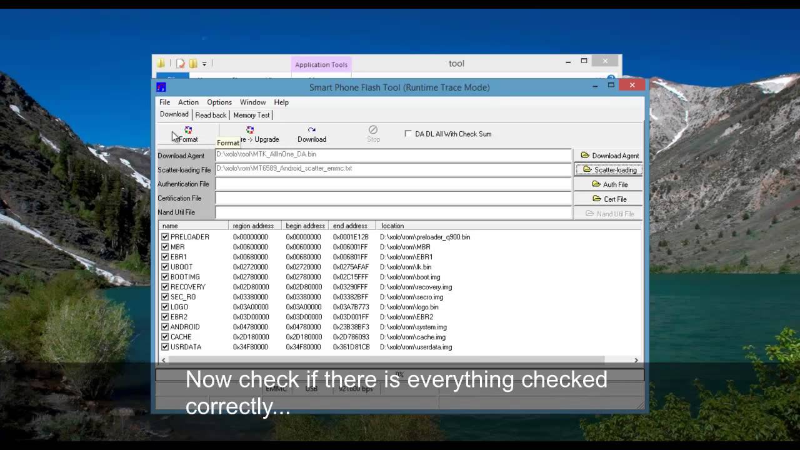This screenshot has width=800, height=450.
Task: Click the Download Agent path field
Action: point(393,155)
